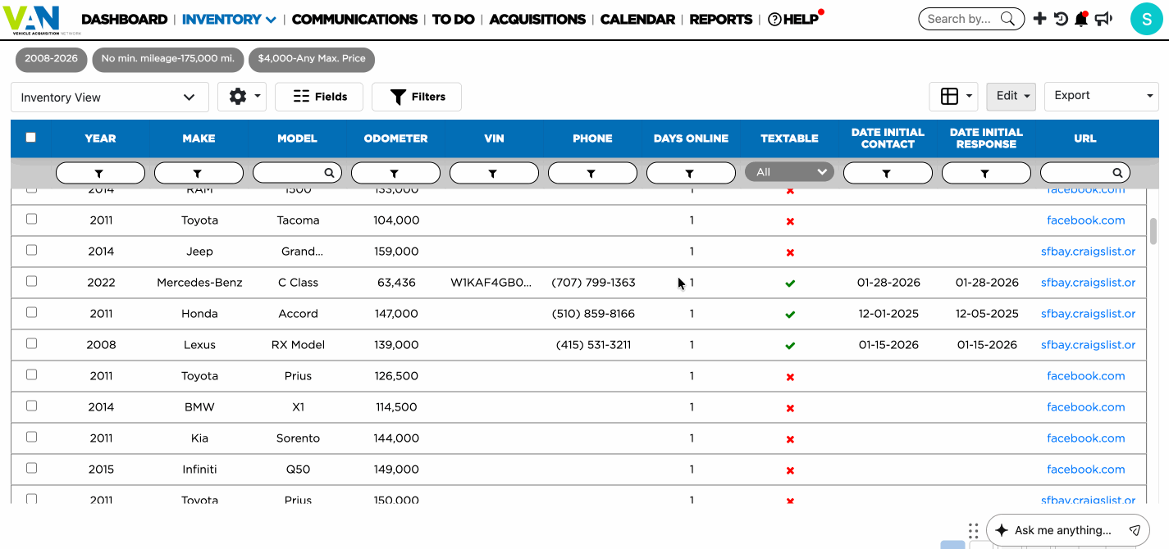This screenshot has height=549, width=1169.
Task: Open the Textable 'All' filter dropdown
Action: [789, 172]
